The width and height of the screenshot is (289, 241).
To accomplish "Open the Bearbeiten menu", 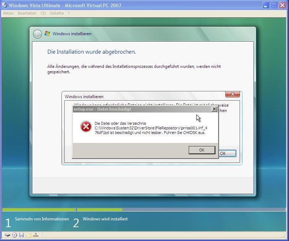I will point(27,13).
